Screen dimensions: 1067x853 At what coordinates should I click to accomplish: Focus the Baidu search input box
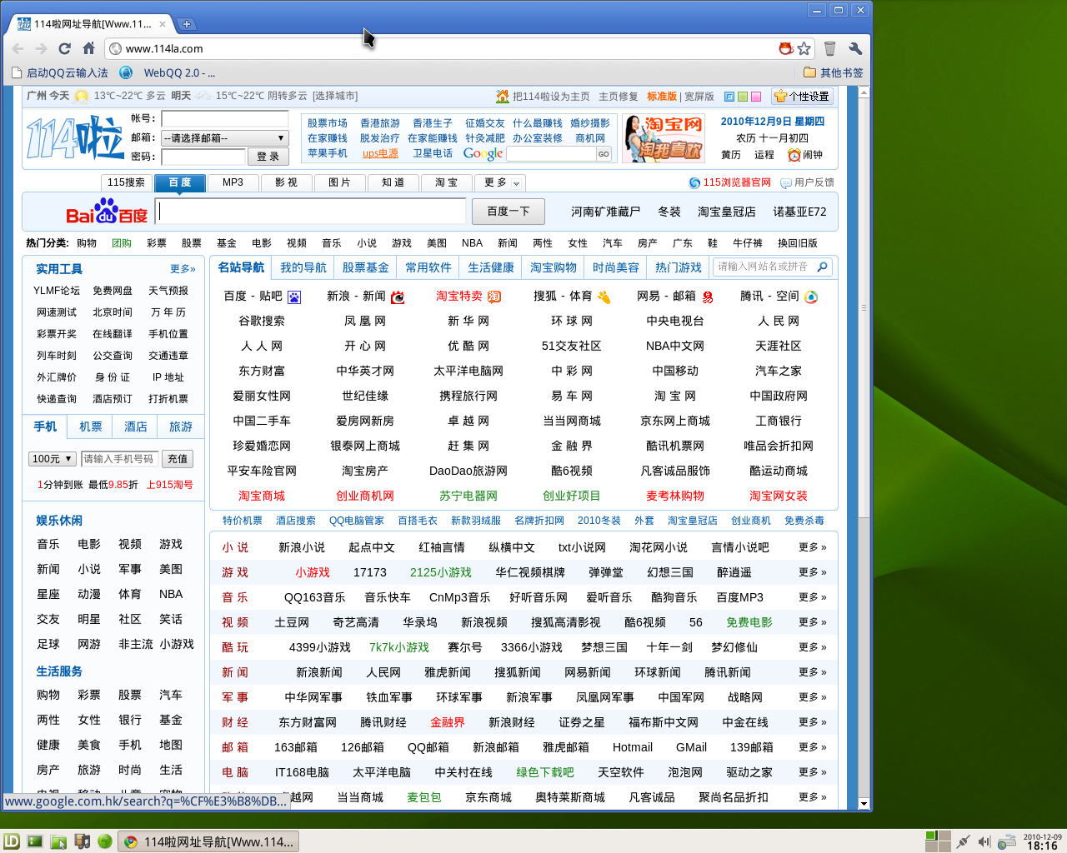311,212
